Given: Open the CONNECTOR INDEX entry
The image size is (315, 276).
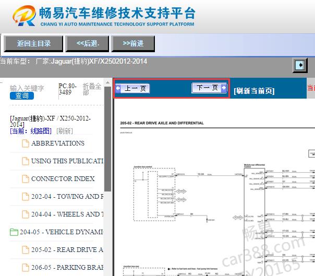Looking at the screenshot, I should (x=63, y=179).
